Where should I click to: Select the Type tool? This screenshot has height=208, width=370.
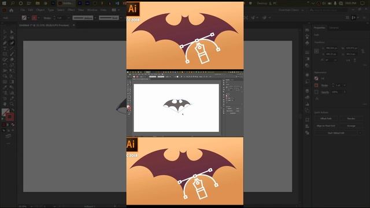pos(5,49)
